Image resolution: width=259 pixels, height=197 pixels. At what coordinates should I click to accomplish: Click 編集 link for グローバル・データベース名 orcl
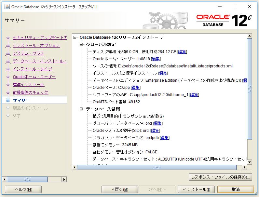pyautogui.click(x=158, y=123)
